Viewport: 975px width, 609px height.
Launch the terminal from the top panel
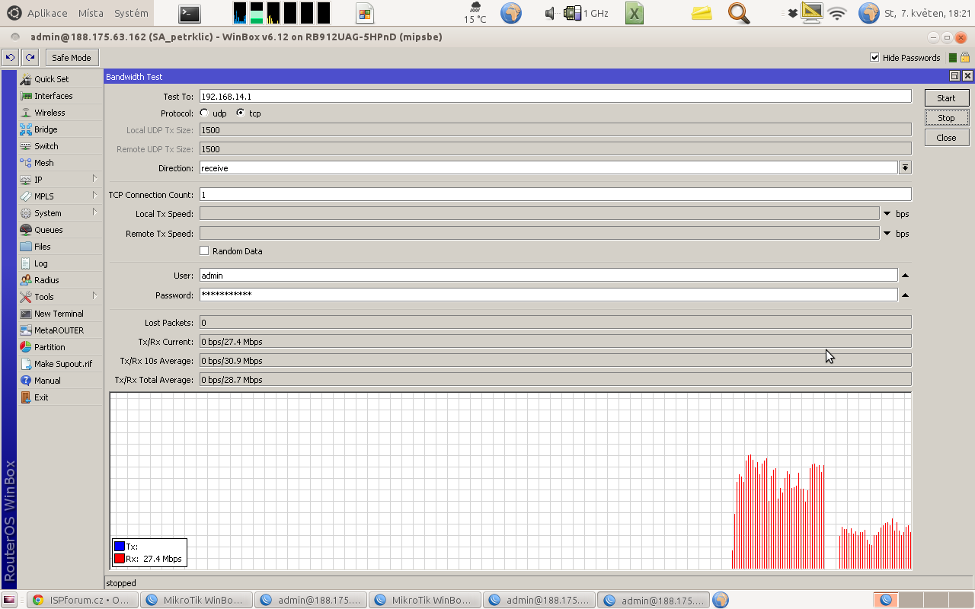click(190, 13)
